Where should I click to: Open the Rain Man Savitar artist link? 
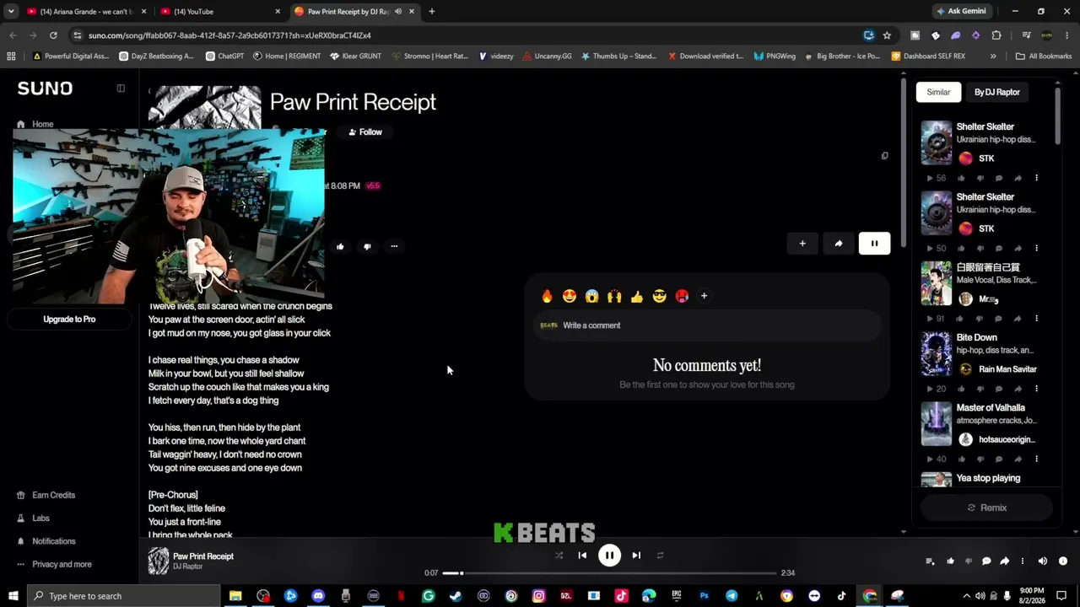1007,369
